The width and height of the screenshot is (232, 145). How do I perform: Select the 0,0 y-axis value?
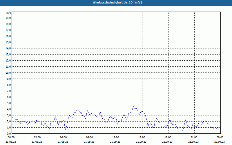click(9, 133)
